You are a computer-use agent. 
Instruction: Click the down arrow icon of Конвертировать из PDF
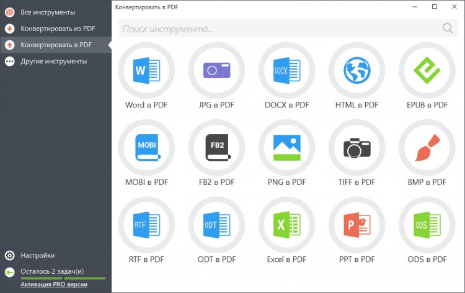coord(10,29)
